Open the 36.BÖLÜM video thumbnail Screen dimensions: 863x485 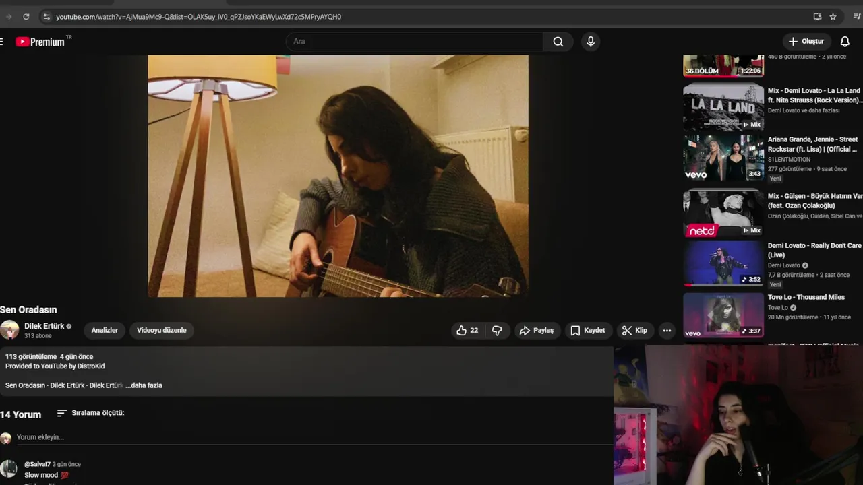coord(723,66)
